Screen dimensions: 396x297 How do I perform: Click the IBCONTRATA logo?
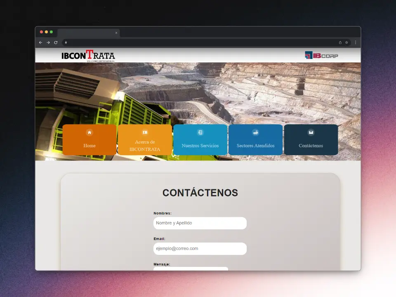pyautogui.click(x=88, y=56)
